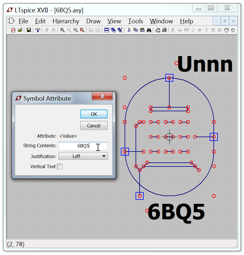Click the Zoom Out magnifier icon
This screenshot has width=244, height=255.
76,30
